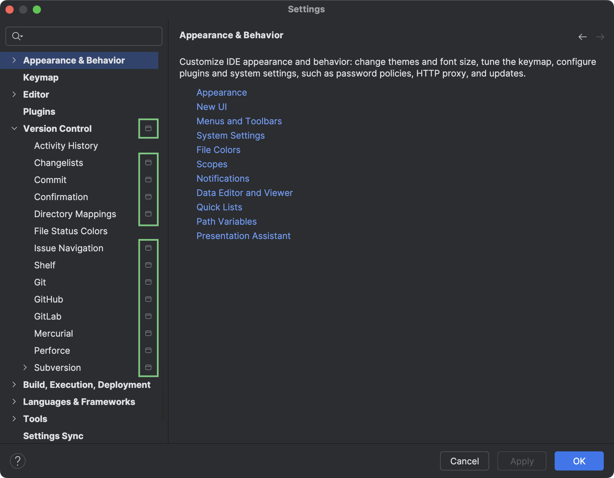
Task: Click the help question mark icon
Action: coord(18,461)
